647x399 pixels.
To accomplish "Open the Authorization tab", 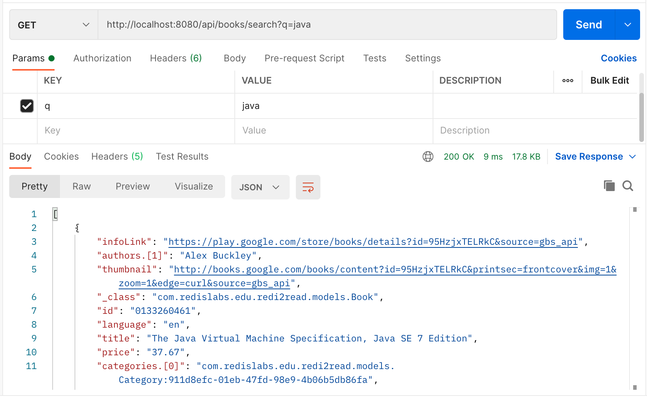I will [102, 58].
